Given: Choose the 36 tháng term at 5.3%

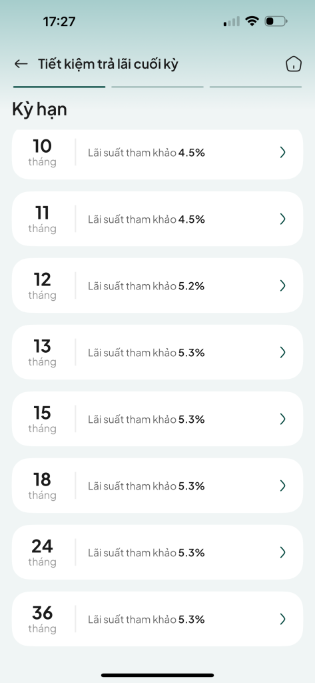Looking at the screenshot, I should coord(157,618).
